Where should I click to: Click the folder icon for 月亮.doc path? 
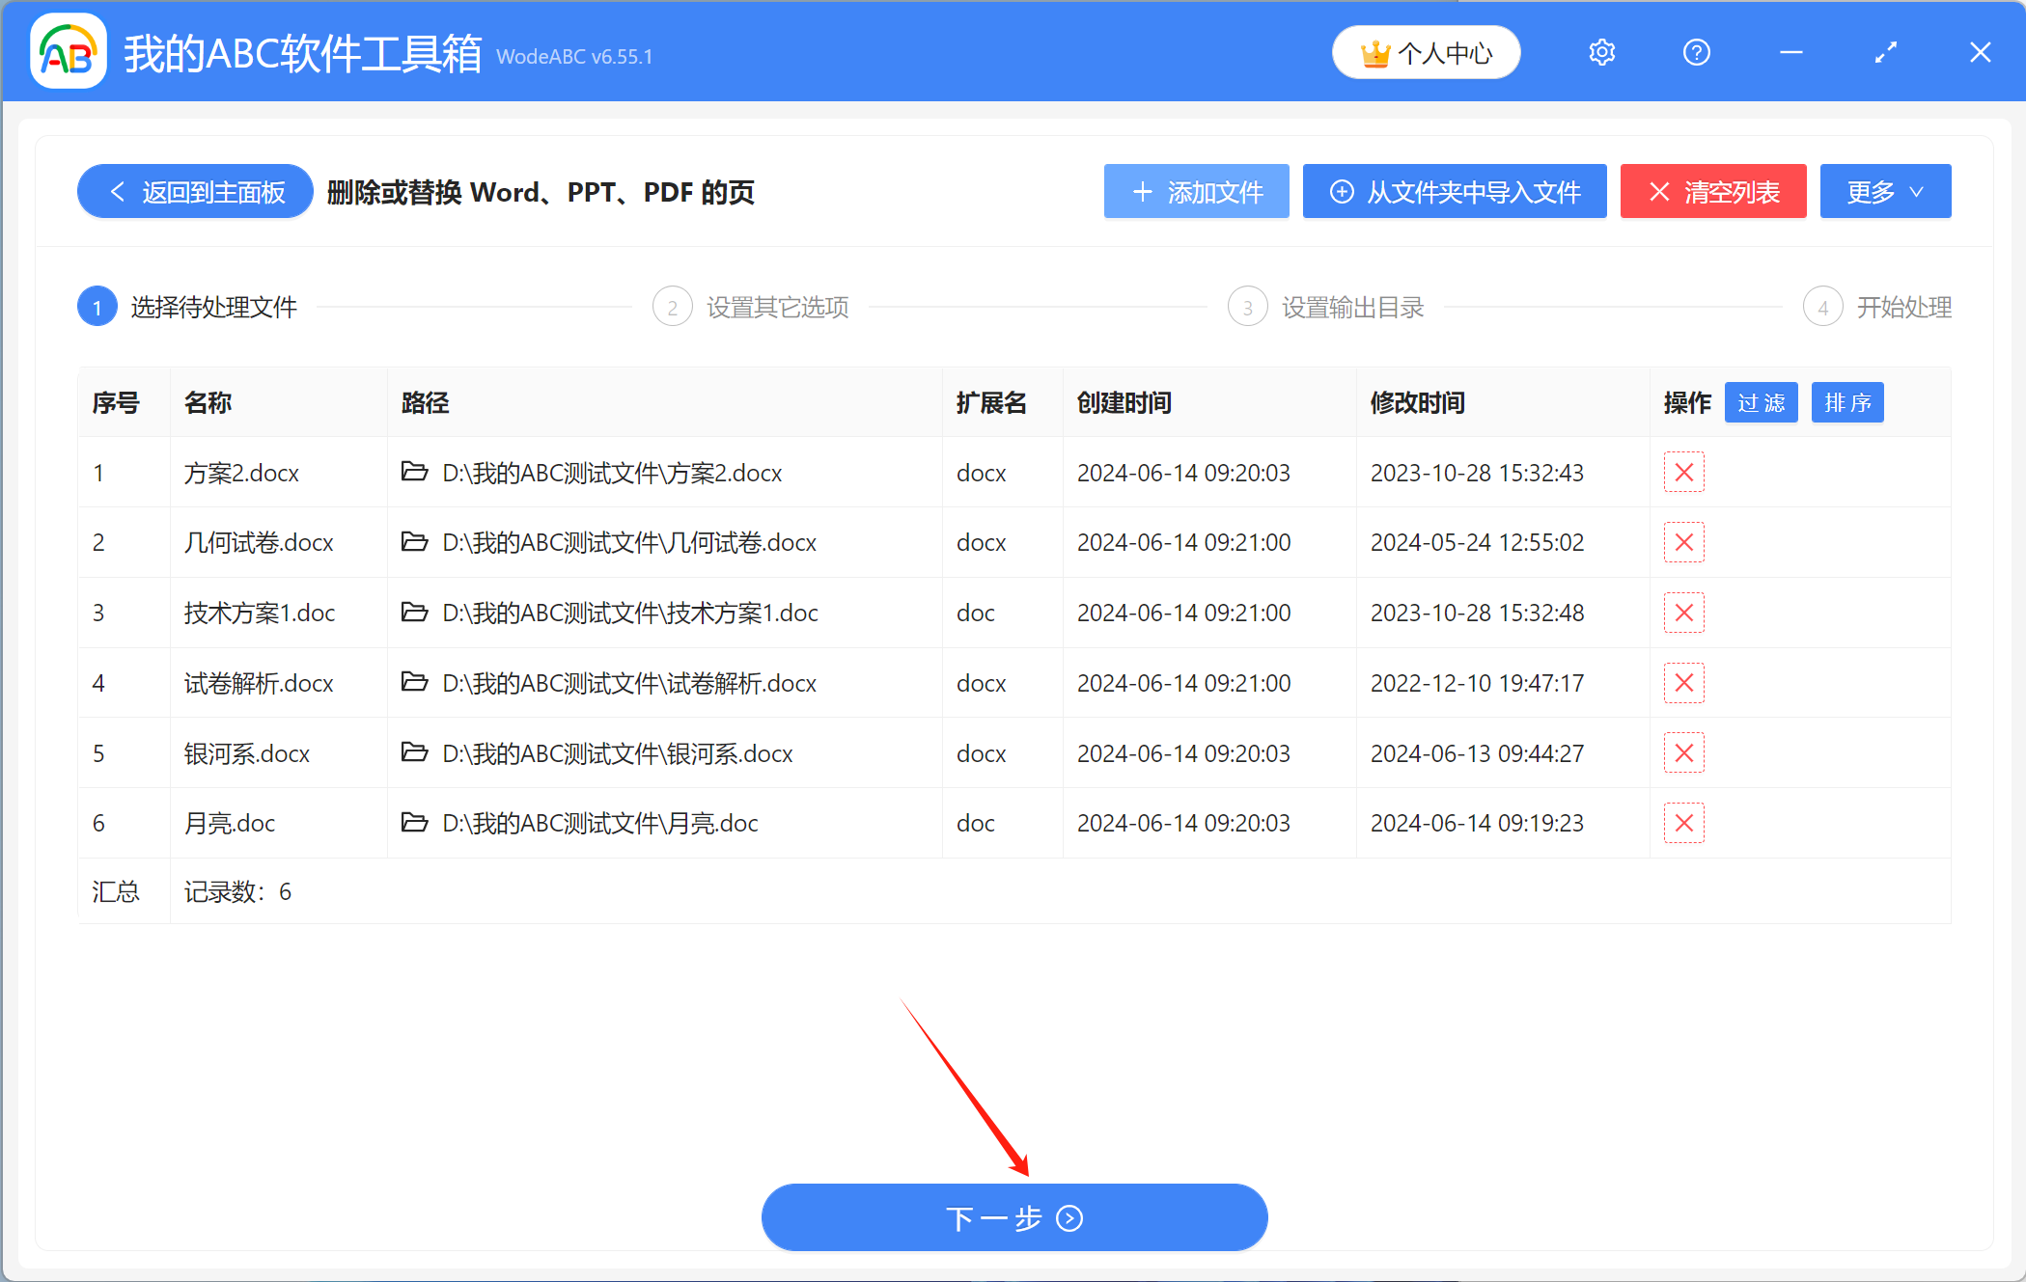tap(415, 823)
